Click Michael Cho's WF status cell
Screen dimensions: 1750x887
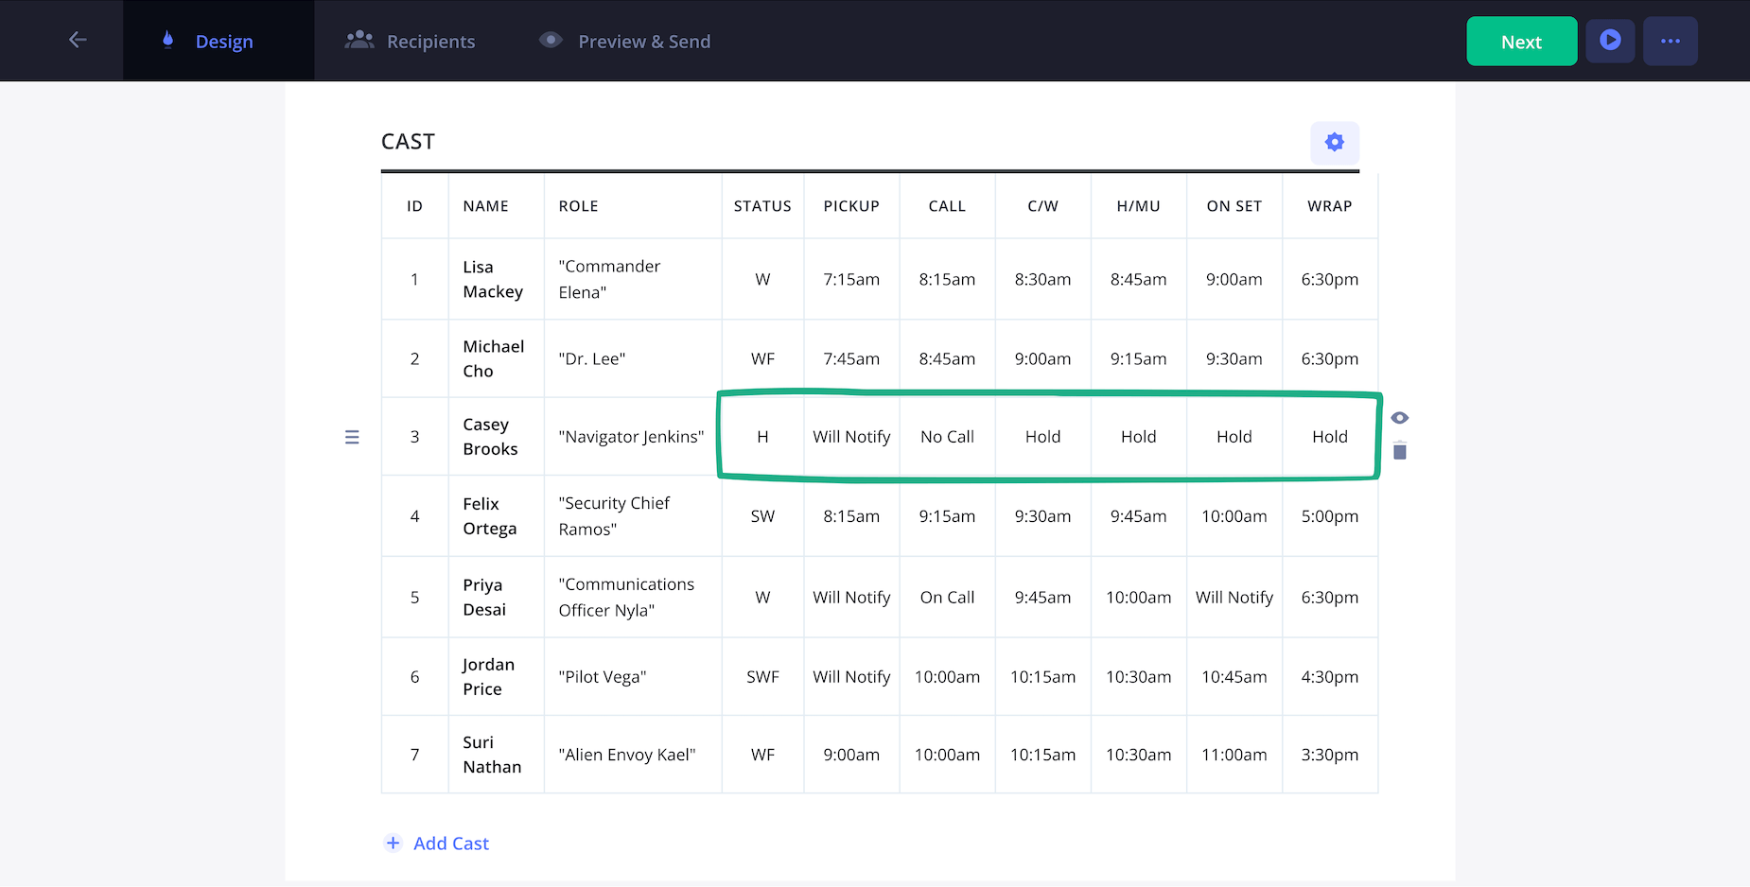click(x=762, y=359)
